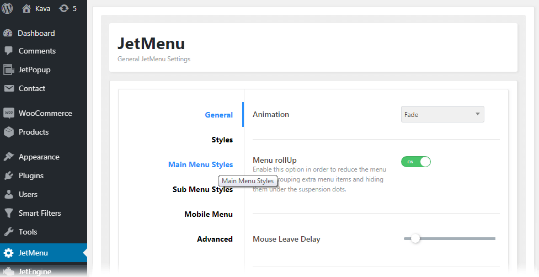Click the JetEngine sidebar icon
Viewport: 539px width, 277px height.
tap(9, 271)
